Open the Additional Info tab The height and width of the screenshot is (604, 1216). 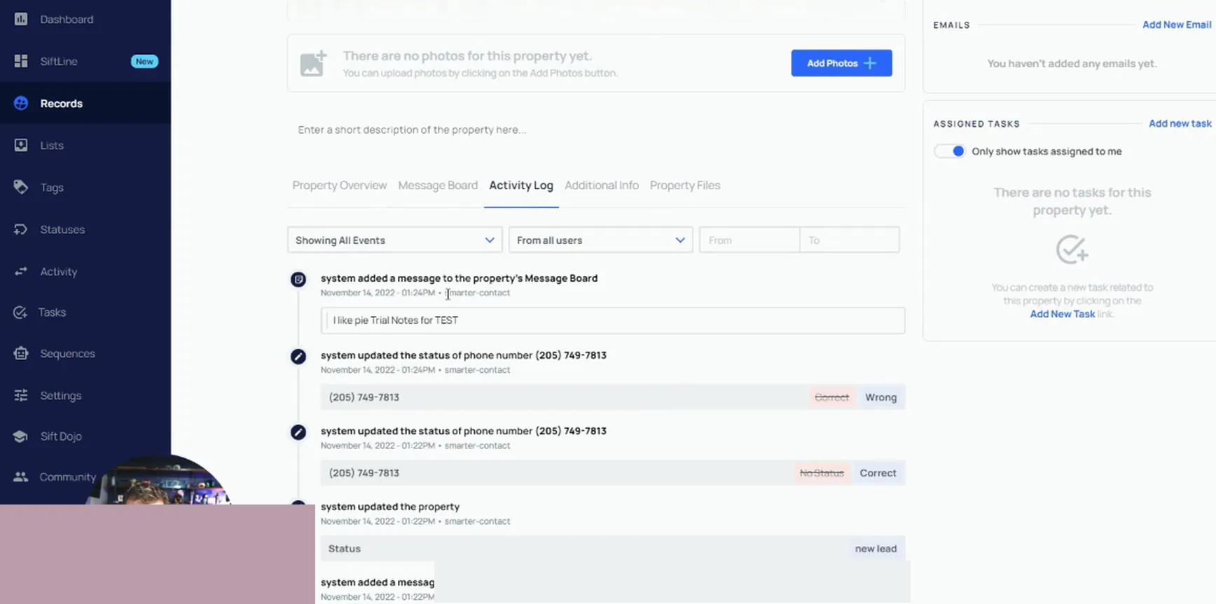(602, 185)
